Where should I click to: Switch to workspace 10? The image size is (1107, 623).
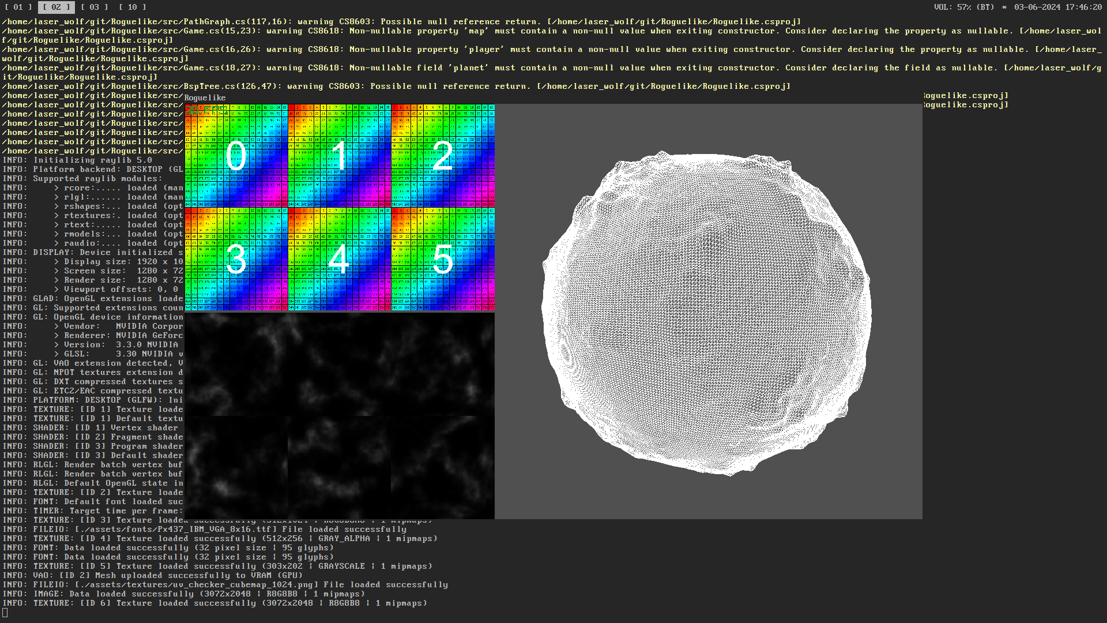[132, 7]
